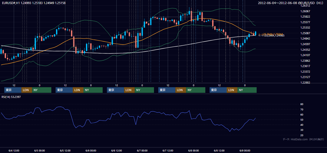Image resolution: width=327 pixels, height=153 pixels.
Task: Select the 1.25332 price axis label
Action: (305, 28)
